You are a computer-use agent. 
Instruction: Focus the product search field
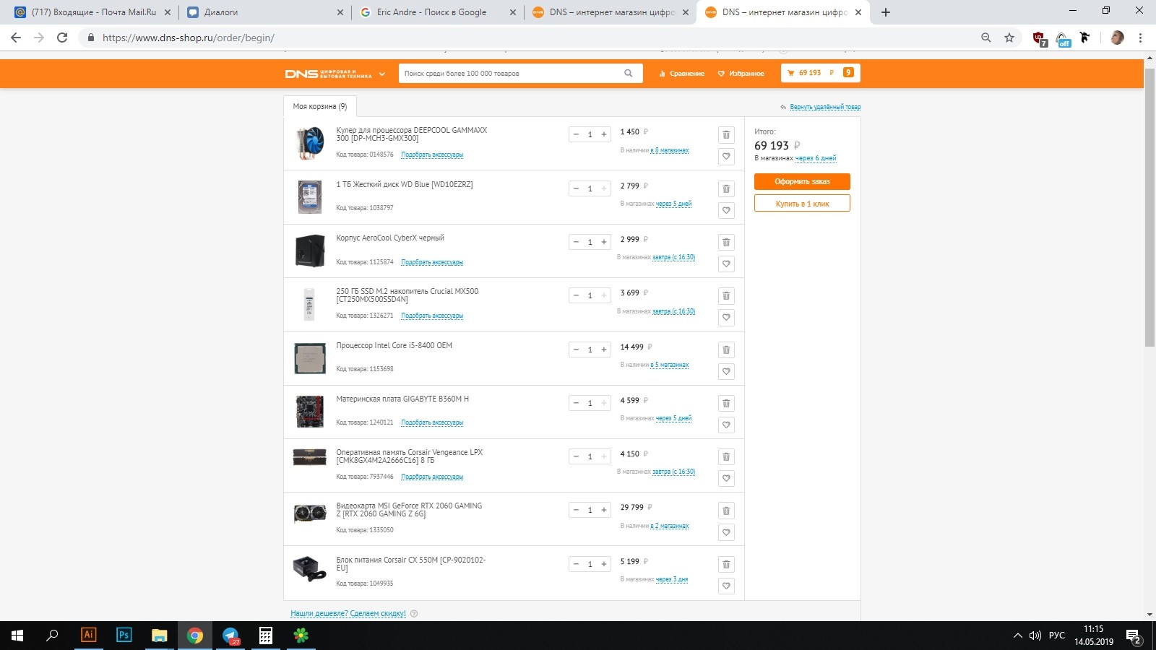(x=512, y=73)
